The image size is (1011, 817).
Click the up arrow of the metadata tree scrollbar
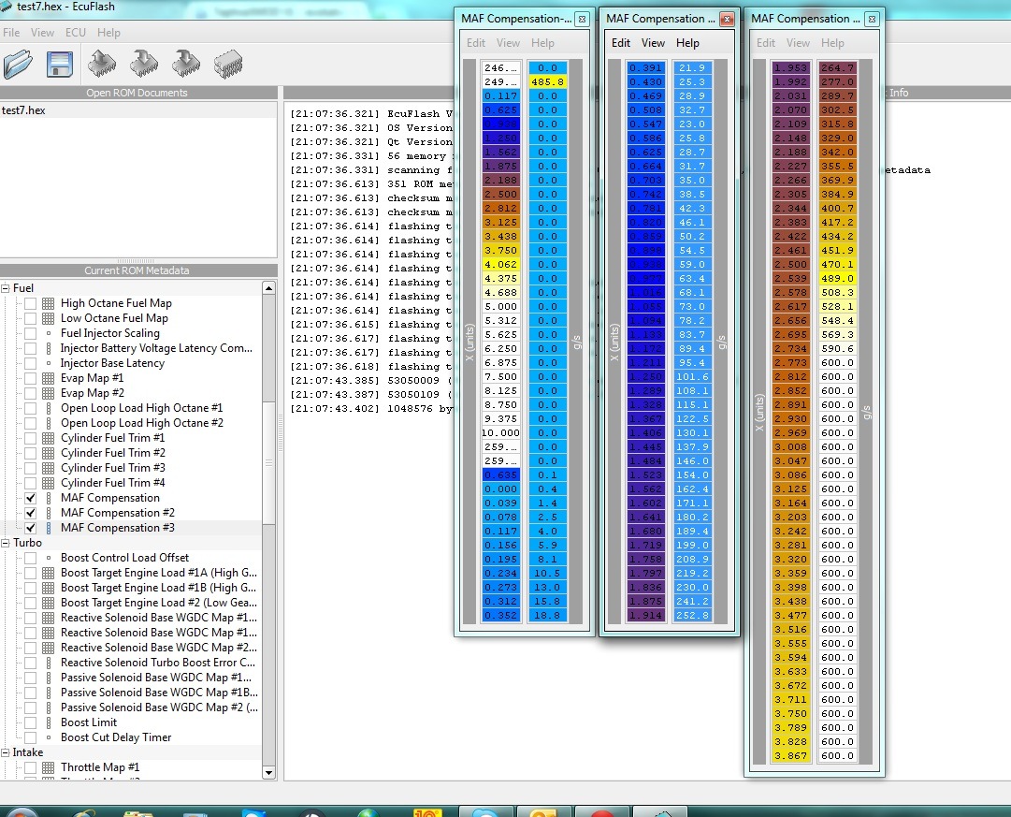(x=268, y=288)
